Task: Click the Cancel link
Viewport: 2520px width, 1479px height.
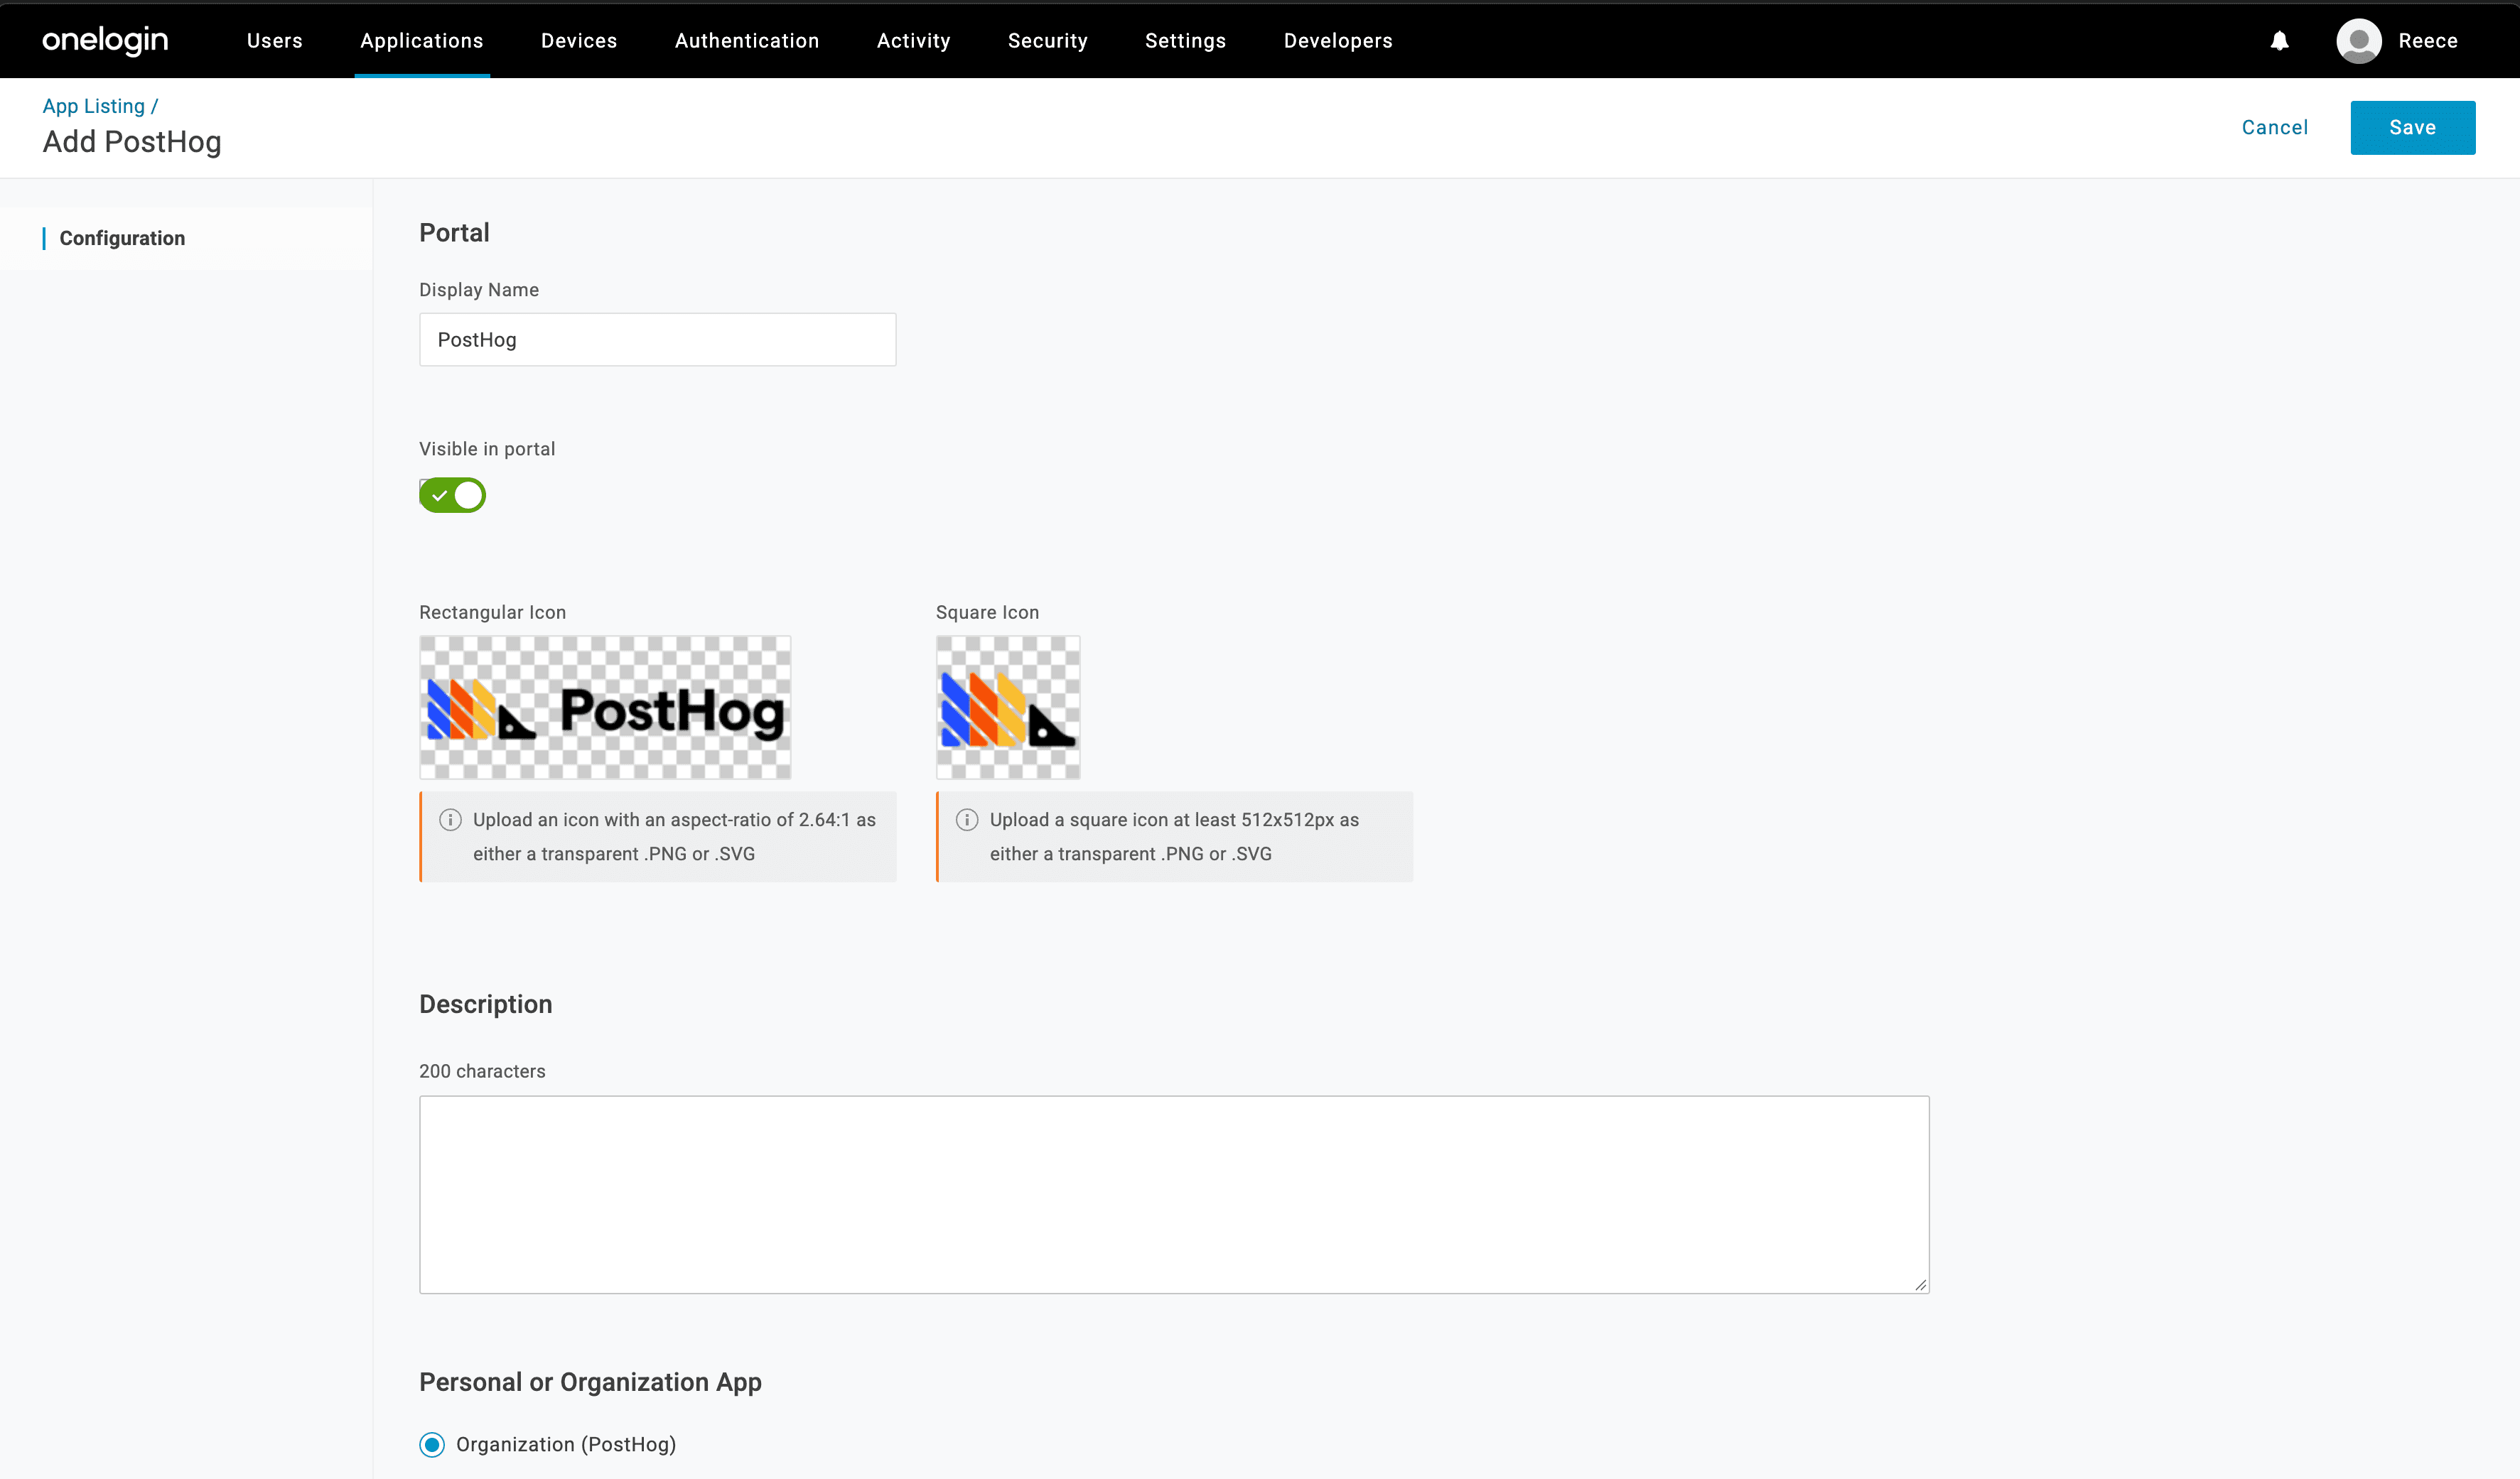Action: pyautogui.click(x=2275, y=127)
